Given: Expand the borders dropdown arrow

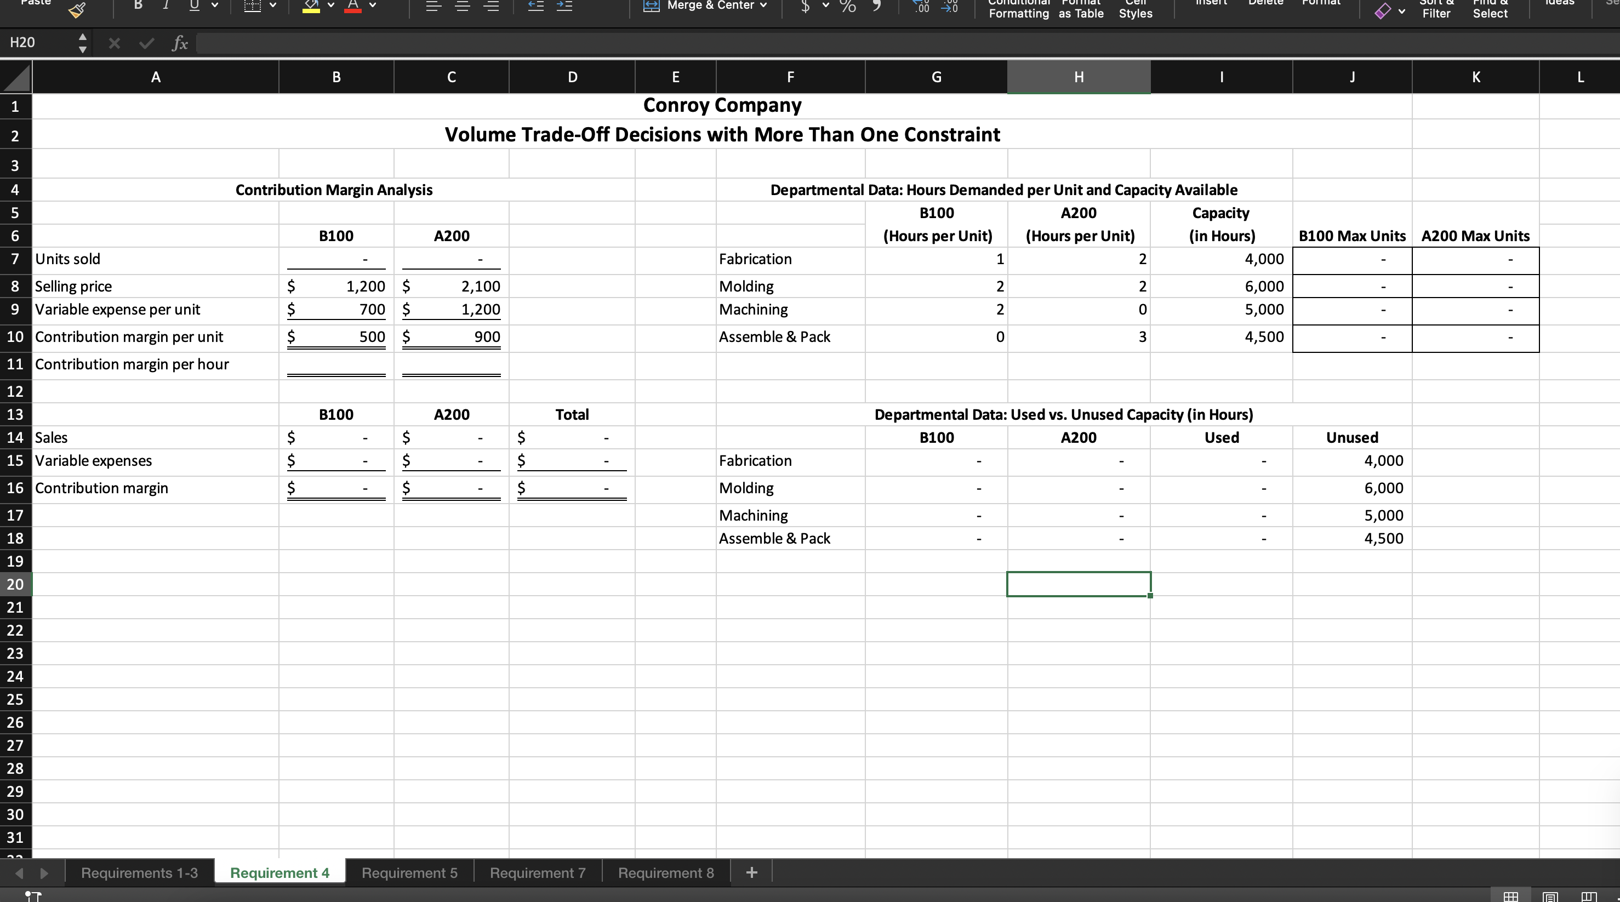Looking at the screenshot, I should pyautogui.click(x=273, y=5).
